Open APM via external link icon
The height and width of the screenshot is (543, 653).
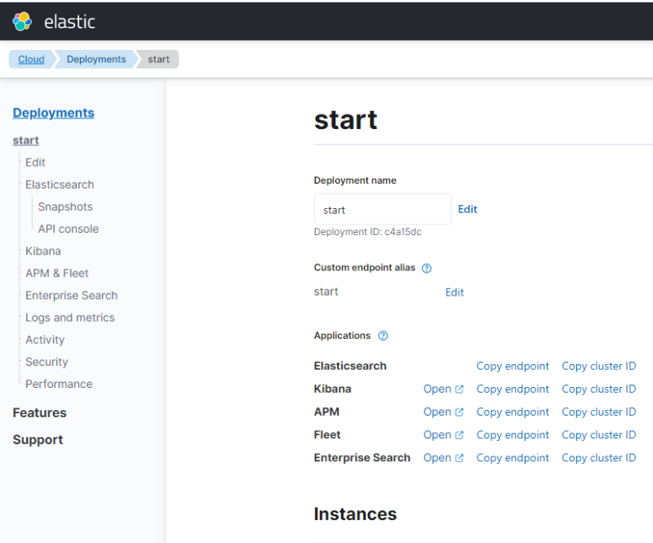click(x=459, y=412)
